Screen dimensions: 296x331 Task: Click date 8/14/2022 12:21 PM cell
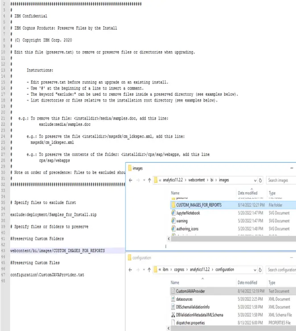251,205
